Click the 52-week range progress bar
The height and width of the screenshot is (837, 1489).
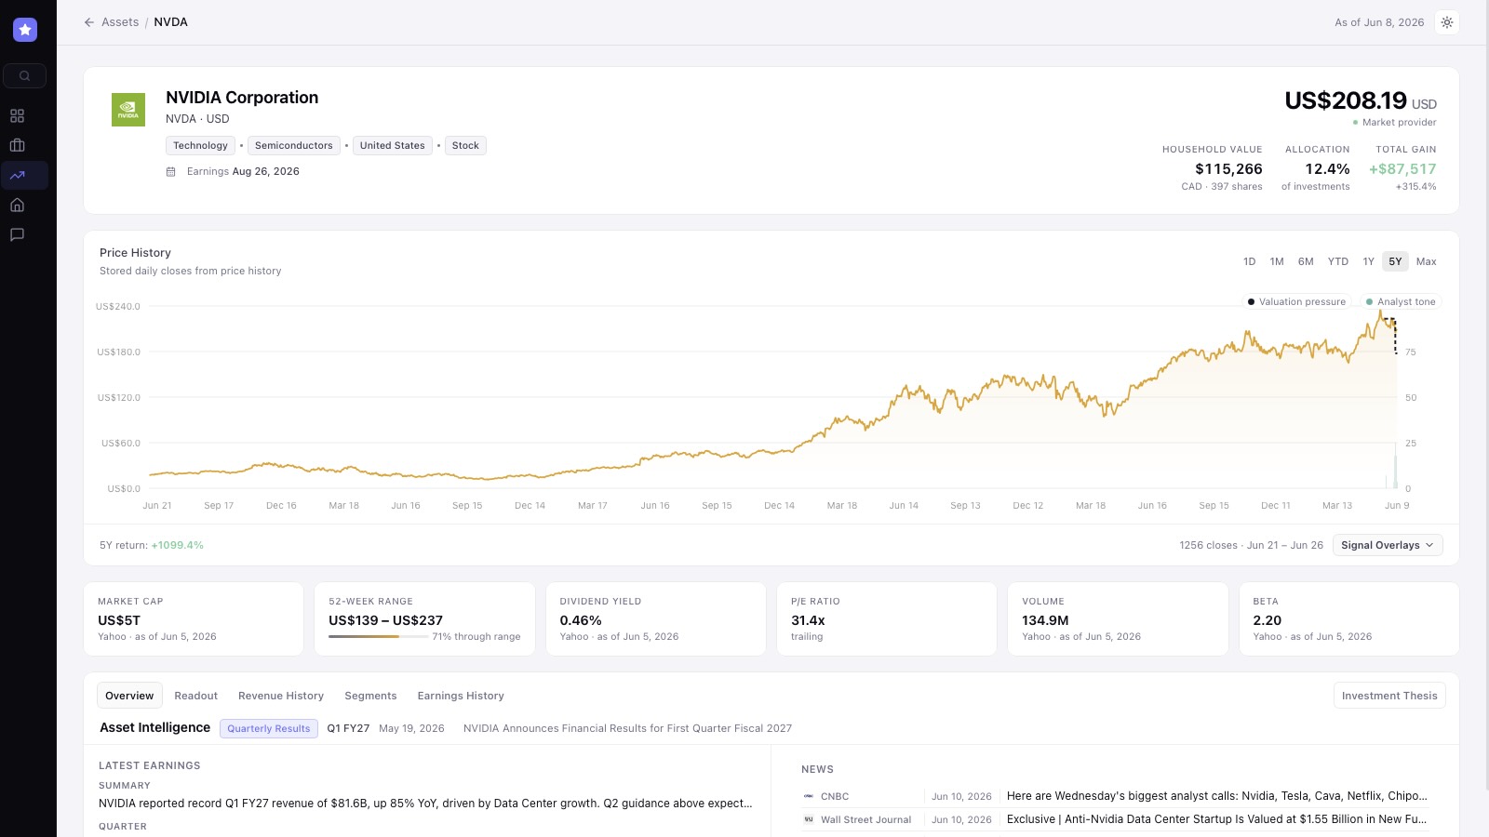click(379, 637)
